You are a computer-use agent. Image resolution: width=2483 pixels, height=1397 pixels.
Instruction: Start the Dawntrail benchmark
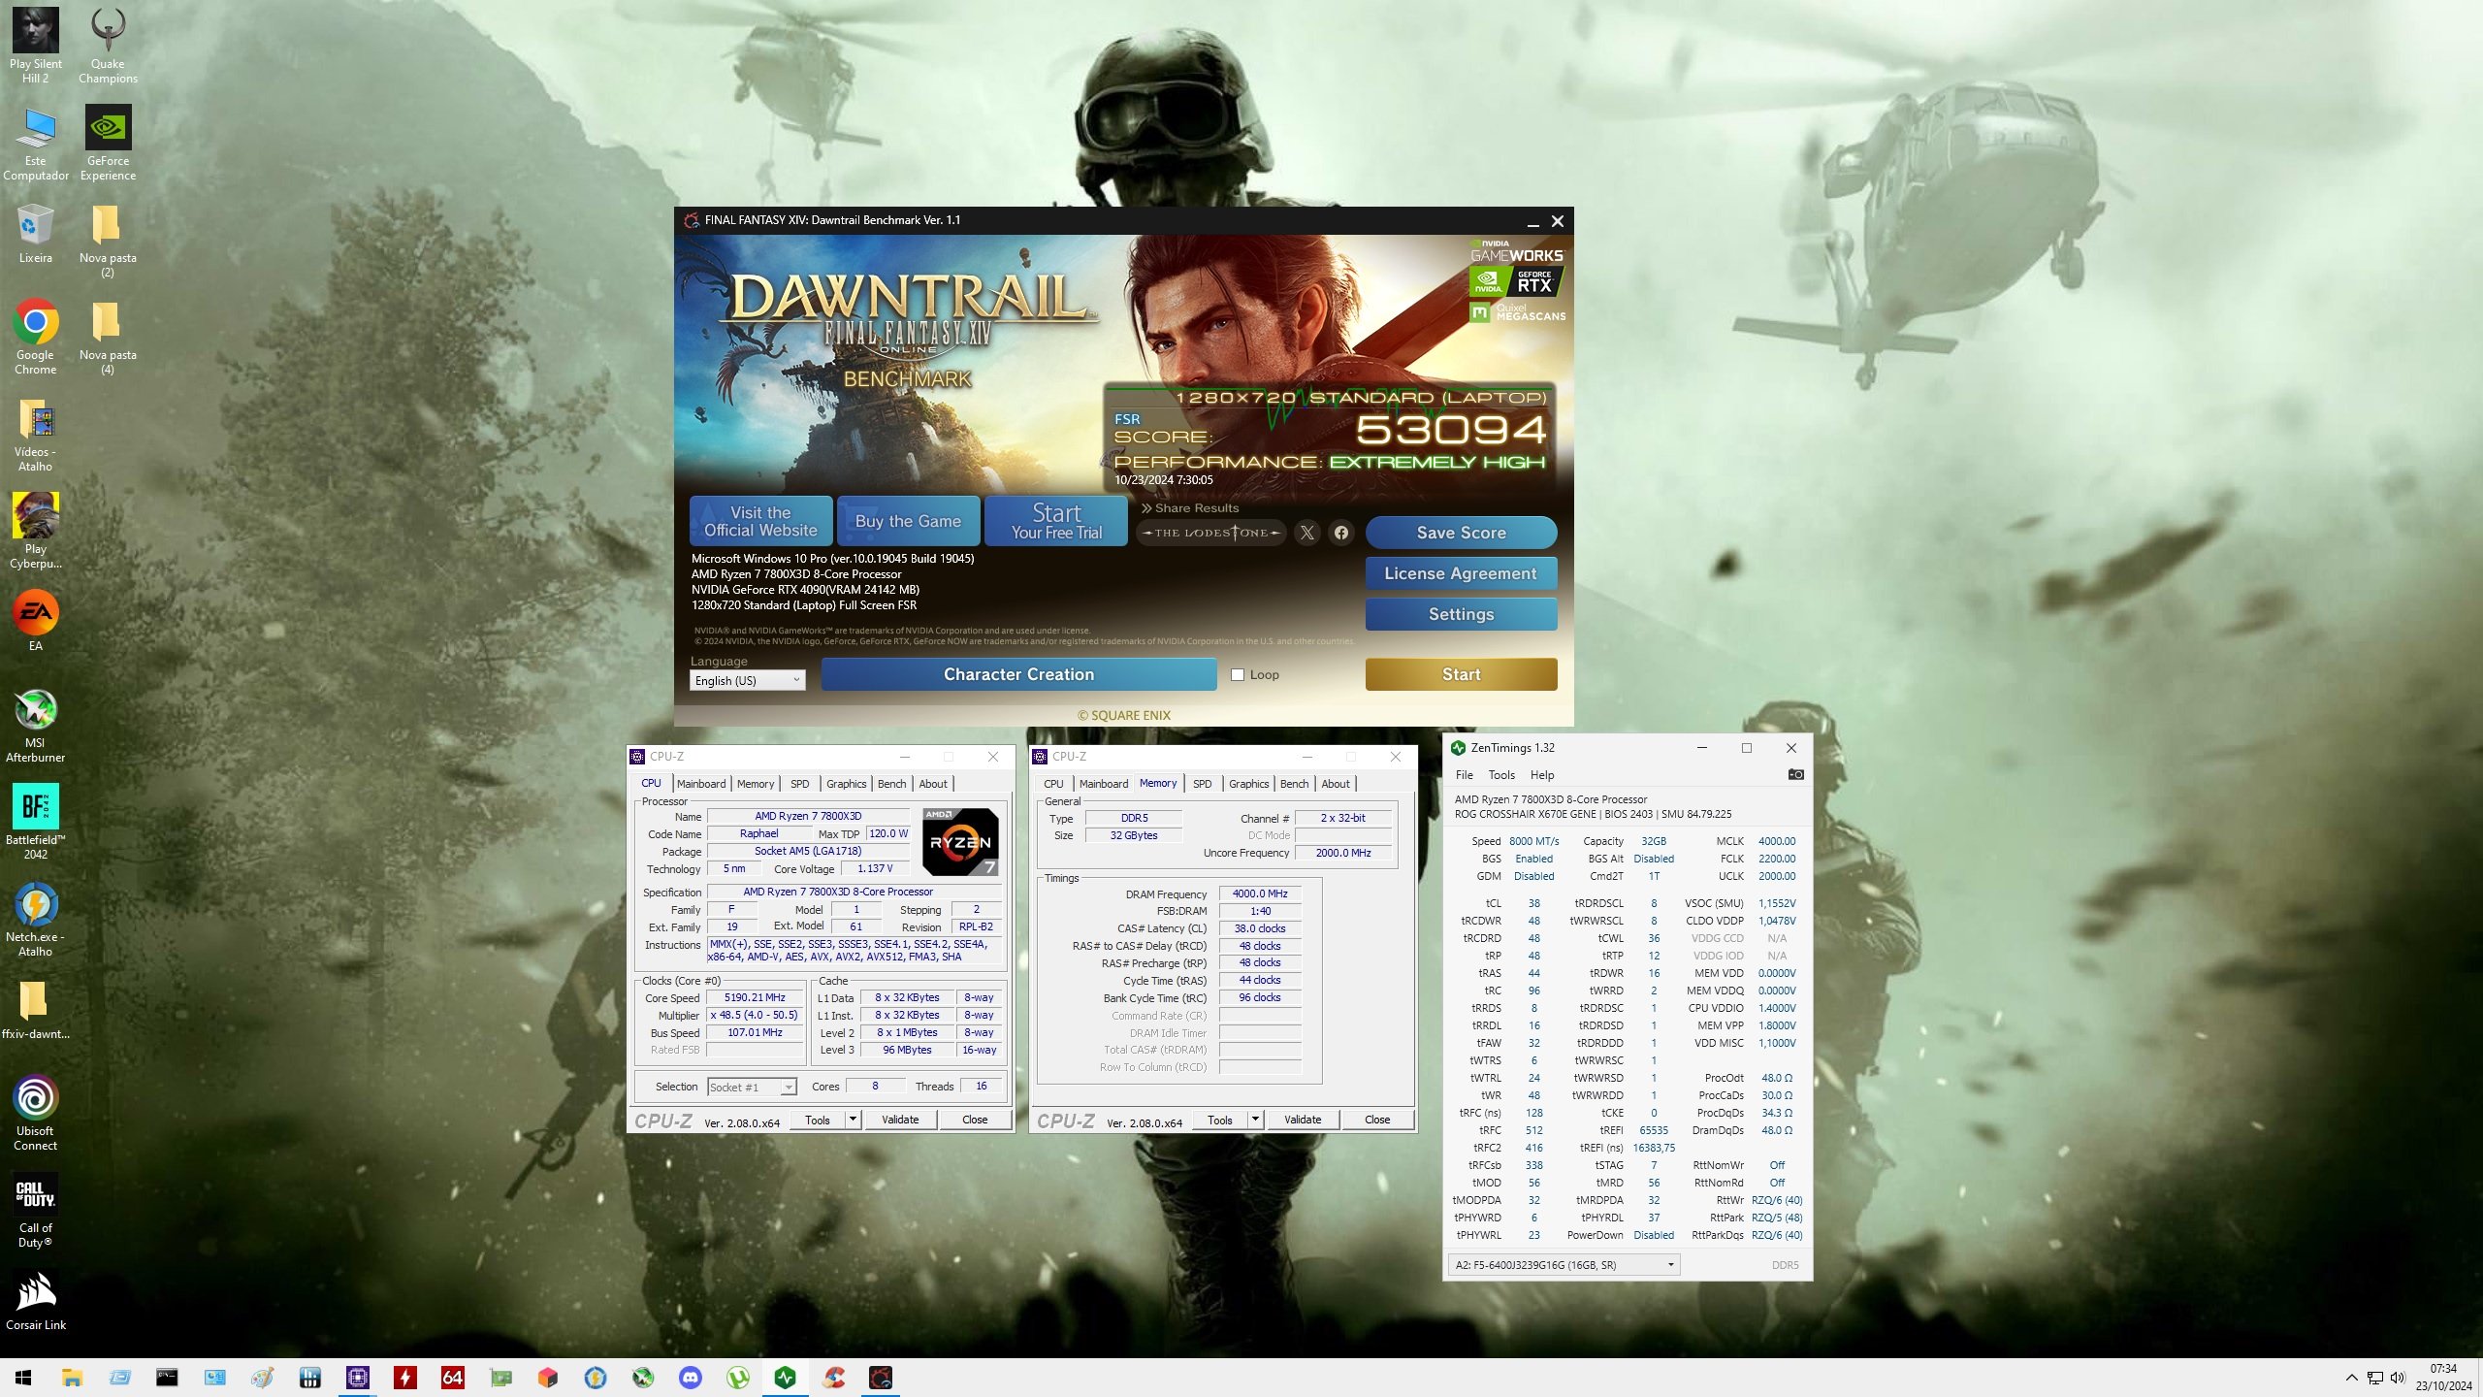tap(1462, 674)
